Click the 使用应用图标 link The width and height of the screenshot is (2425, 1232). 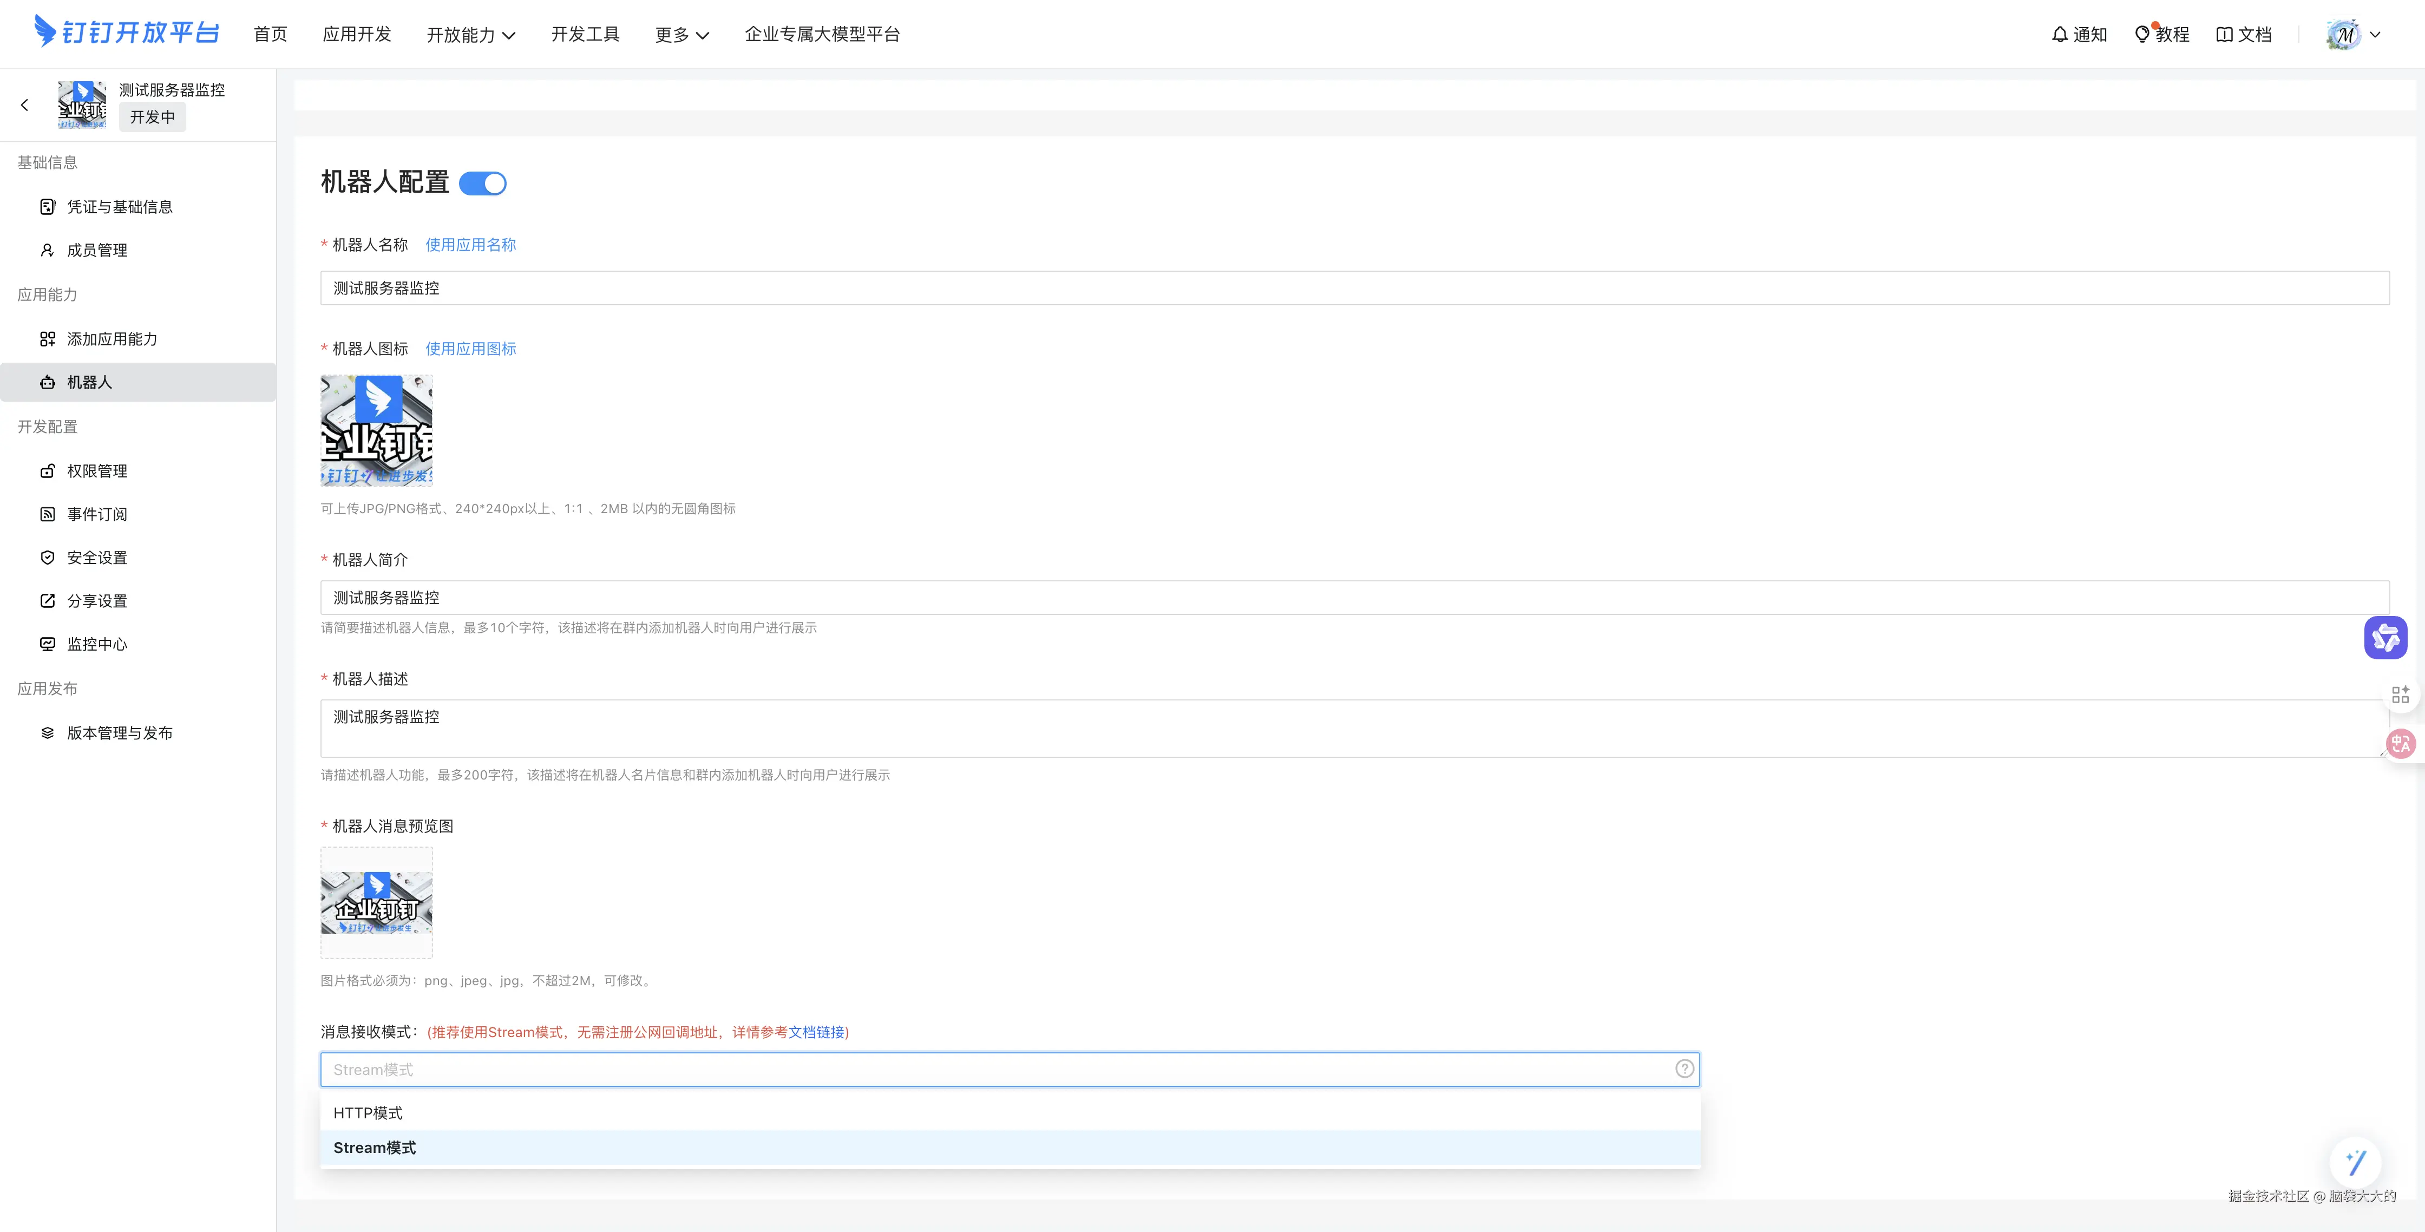(471, 349)
